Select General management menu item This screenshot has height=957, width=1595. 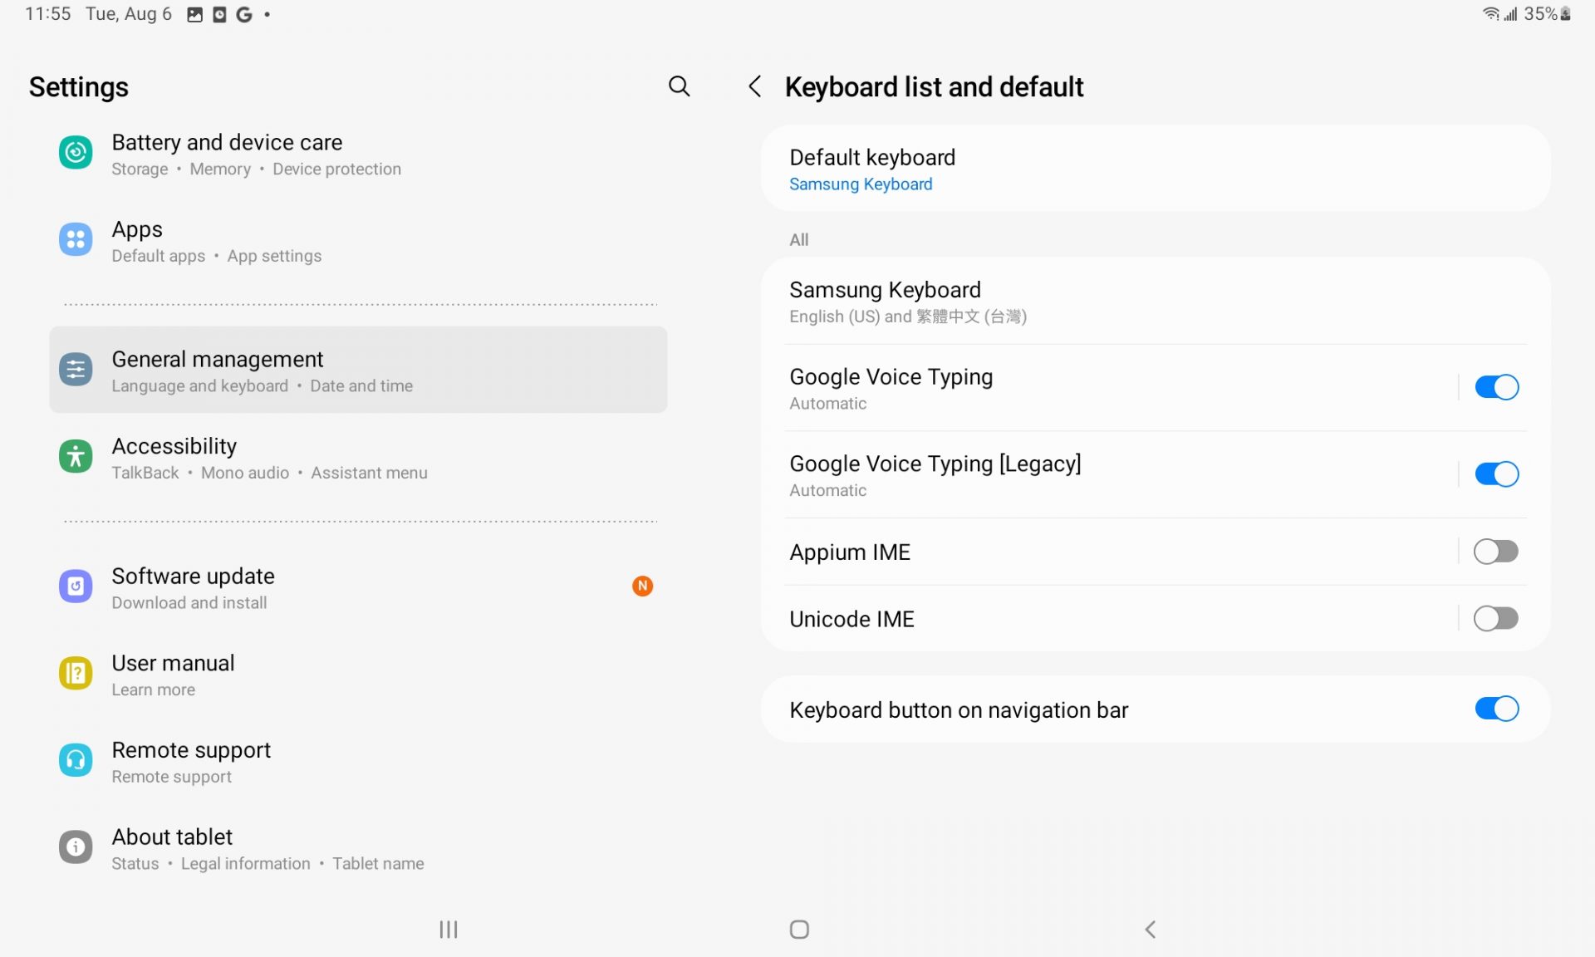[x=358, y=371]
